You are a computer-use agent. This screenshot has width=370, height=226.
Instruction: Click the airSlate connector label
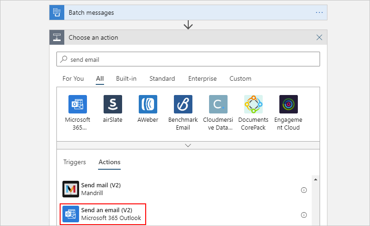(x=112, y=120)
